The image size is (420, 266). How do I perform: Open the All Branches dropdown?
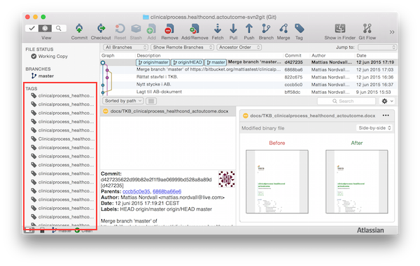coord(125,47)
